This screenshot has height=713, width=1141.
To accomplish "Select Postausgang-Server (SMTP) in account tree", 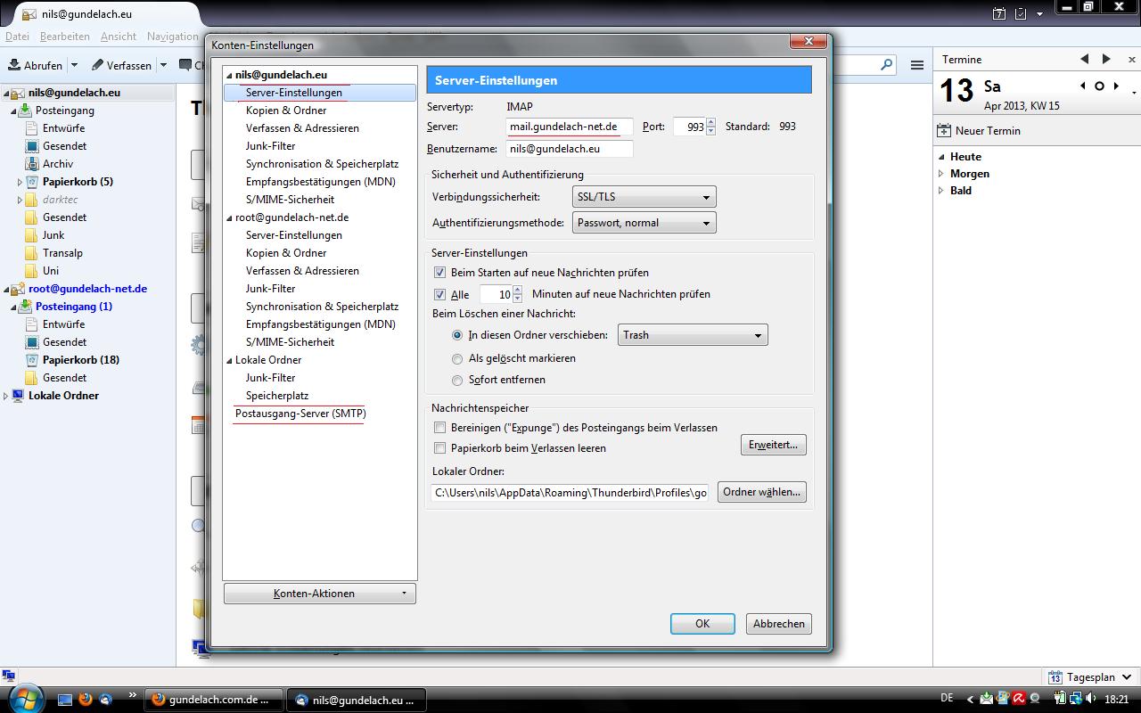I will 300,414.
